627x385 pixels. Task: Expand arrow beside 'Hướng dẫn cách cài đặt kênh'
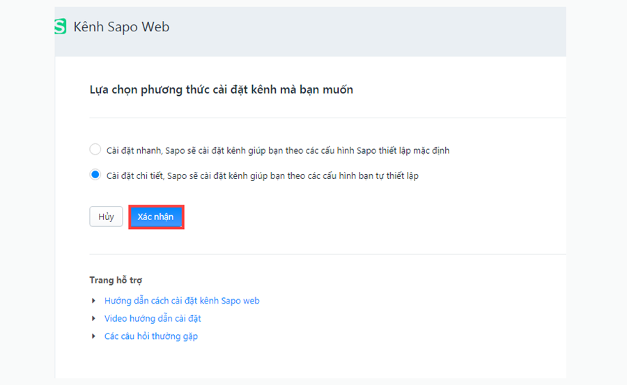(x=93, y=301)
